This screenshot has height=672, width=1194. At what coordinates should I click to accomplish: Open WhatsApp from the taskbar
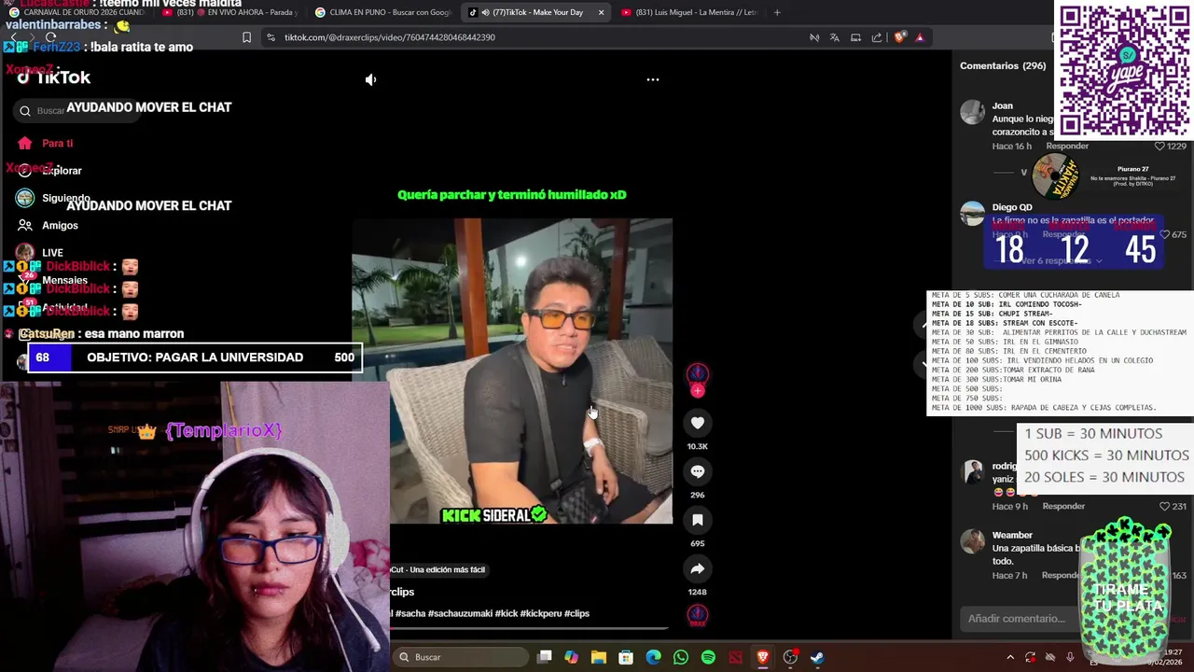[x=681, y=657]
